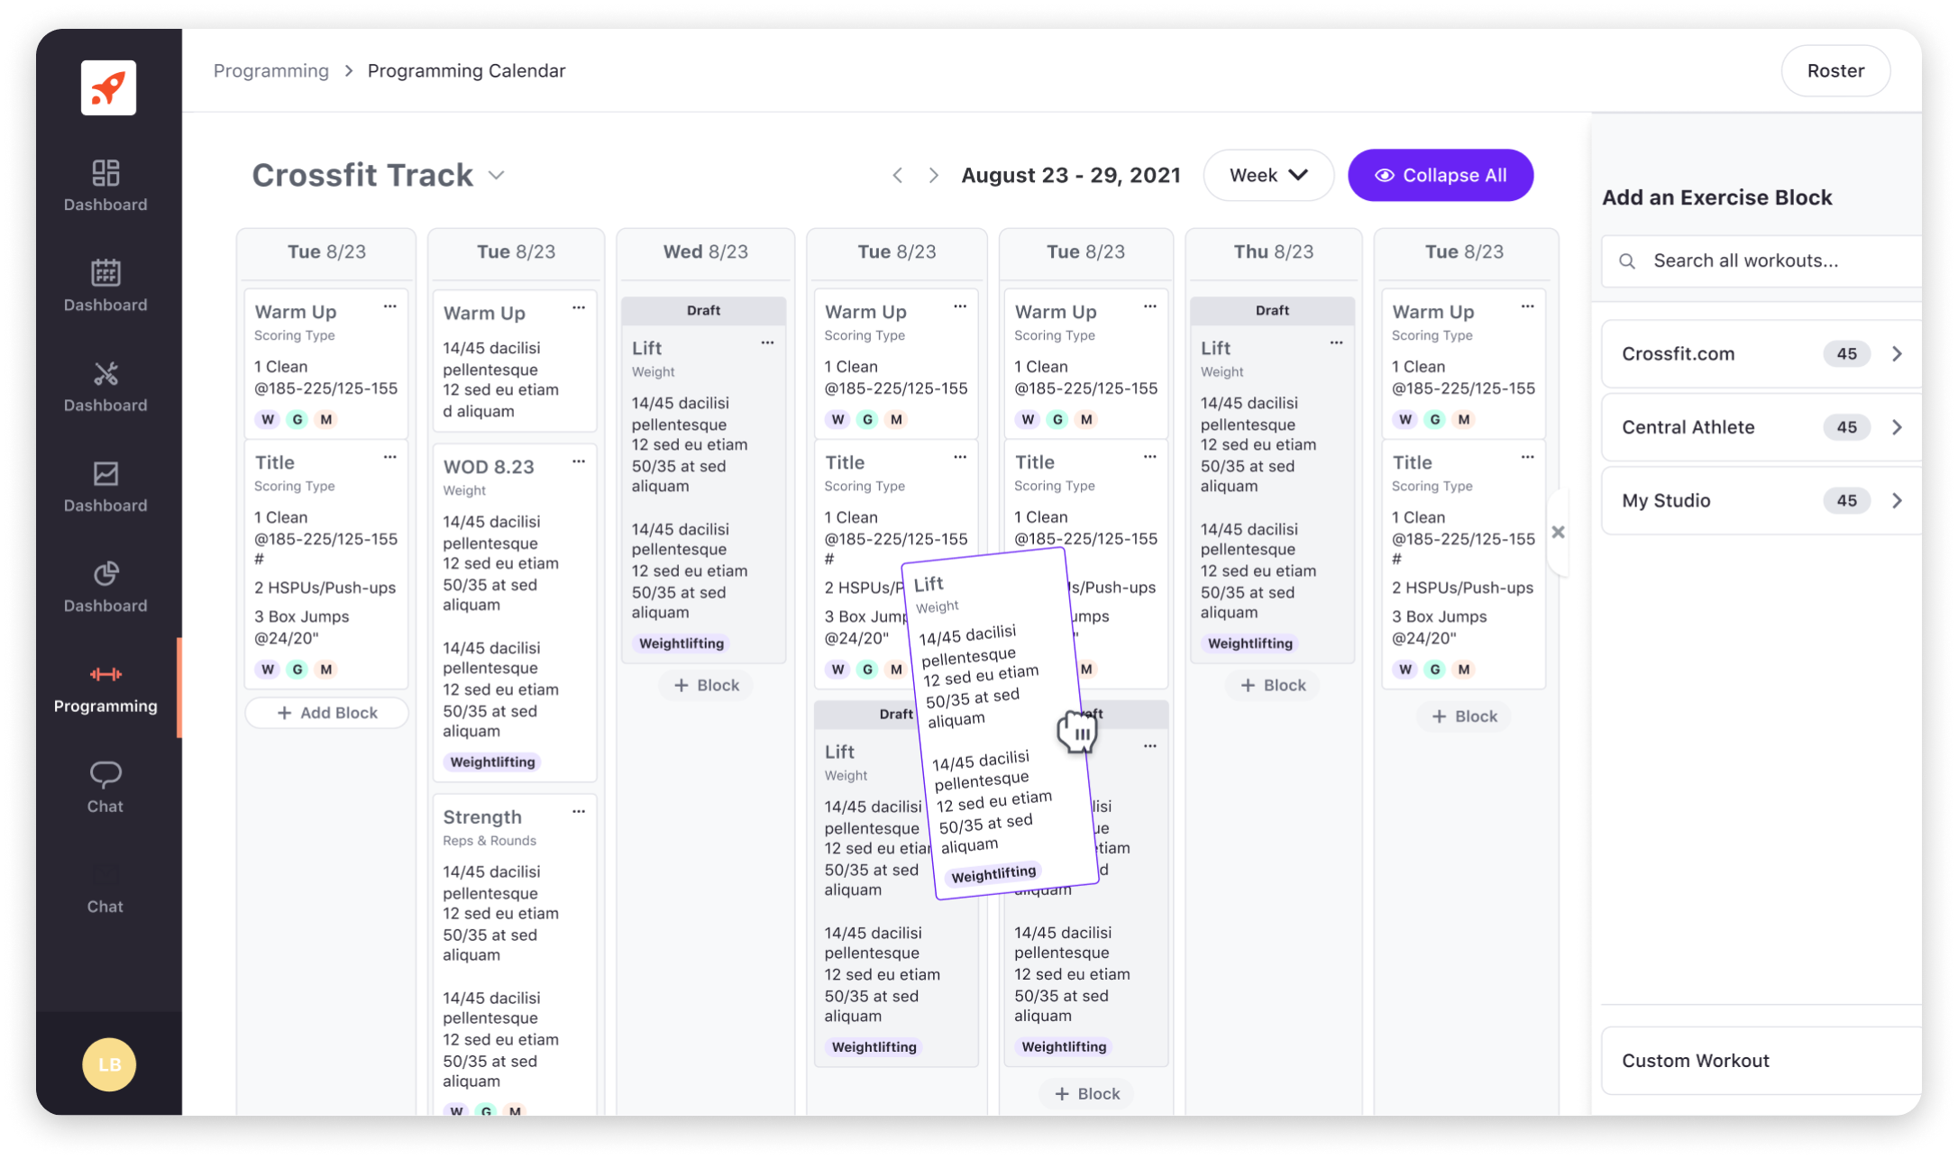The width and height of the screenshot is (1958, 1159).
Task: Click the LB user avatar
Action: (x=109, y=1064)
